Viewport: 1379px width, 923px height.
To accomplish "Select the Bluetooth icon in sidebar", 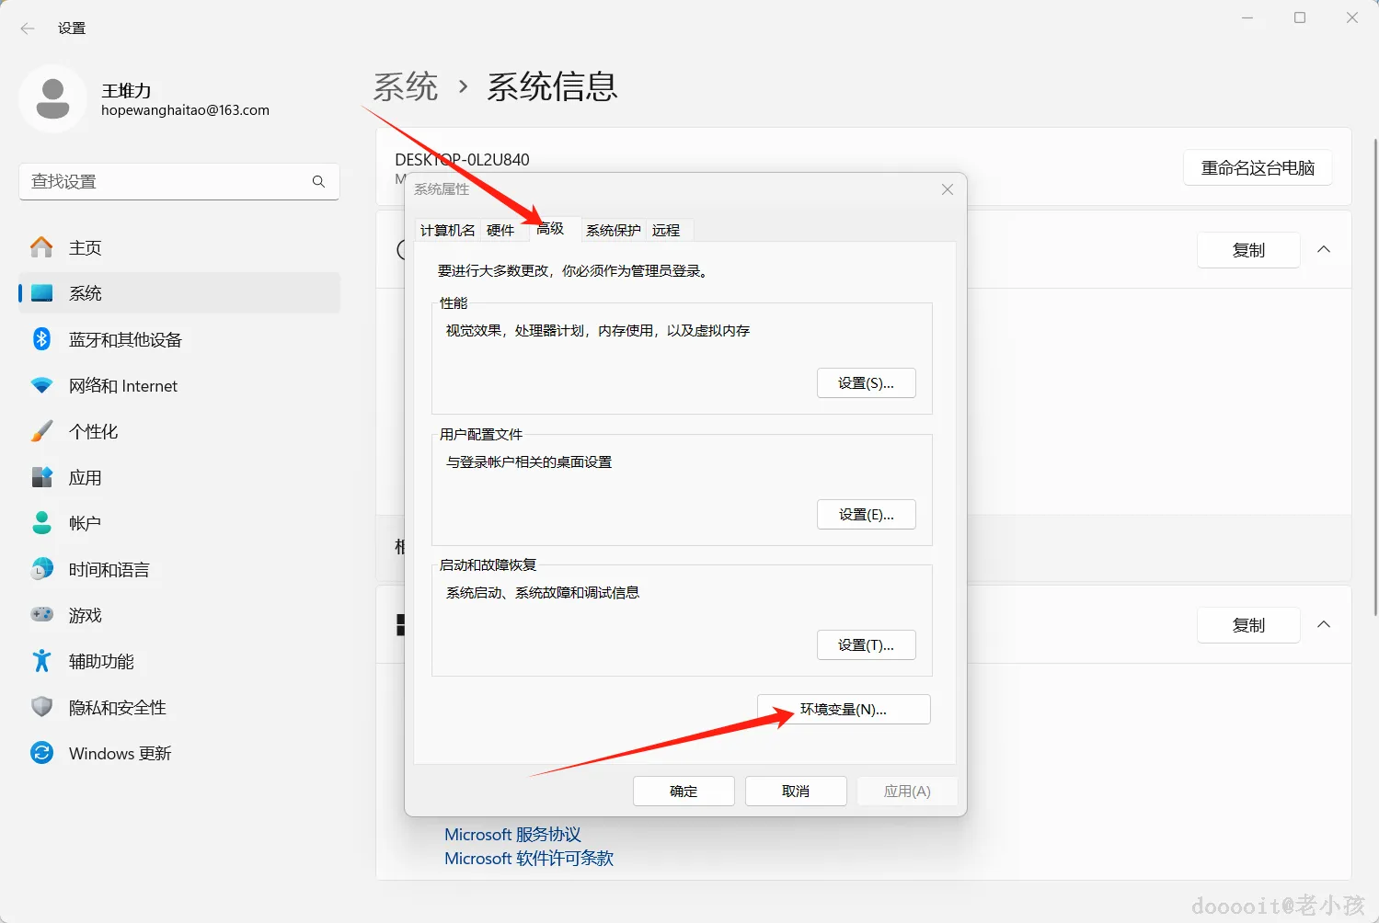I will [41, 339].
